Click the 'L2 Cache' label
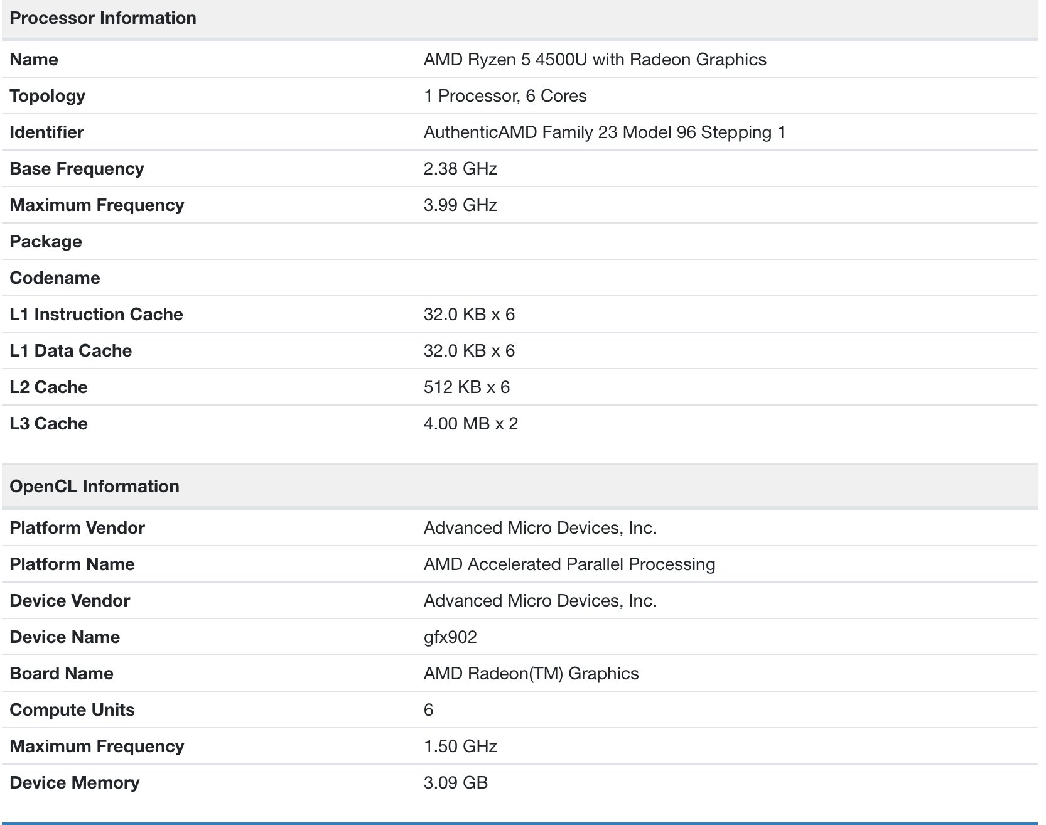Screen dimensions: 1046x825 [48, 387]
